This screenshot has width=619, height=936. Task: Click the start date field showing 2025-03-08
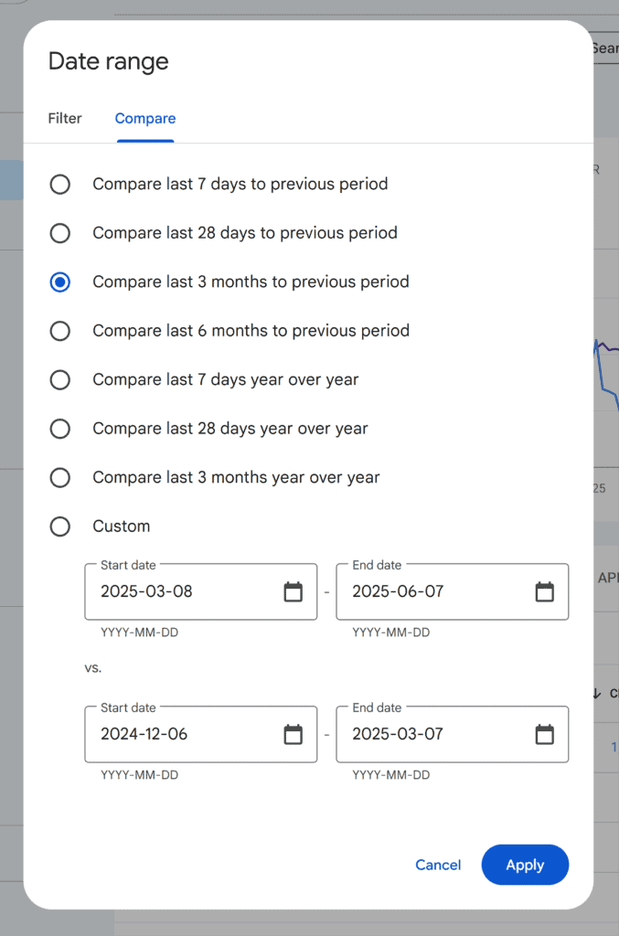174,592
